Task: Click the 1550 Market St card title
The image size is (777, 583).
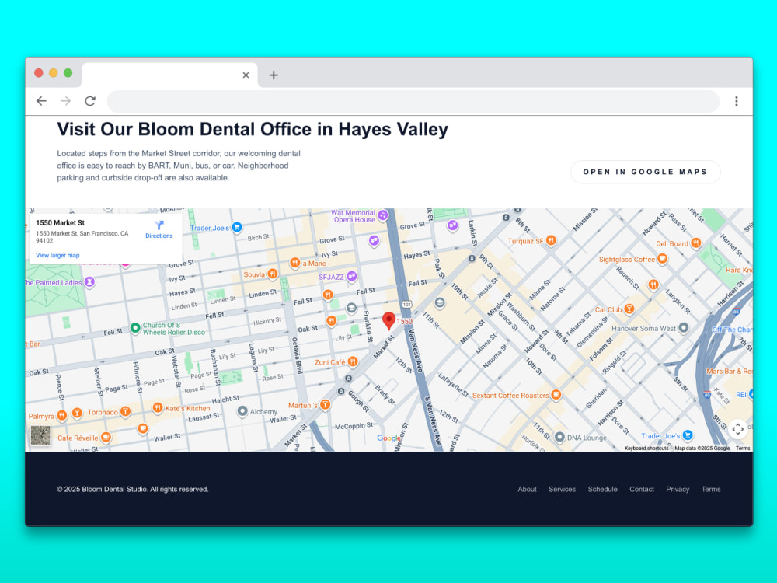Action: (60, 223)
